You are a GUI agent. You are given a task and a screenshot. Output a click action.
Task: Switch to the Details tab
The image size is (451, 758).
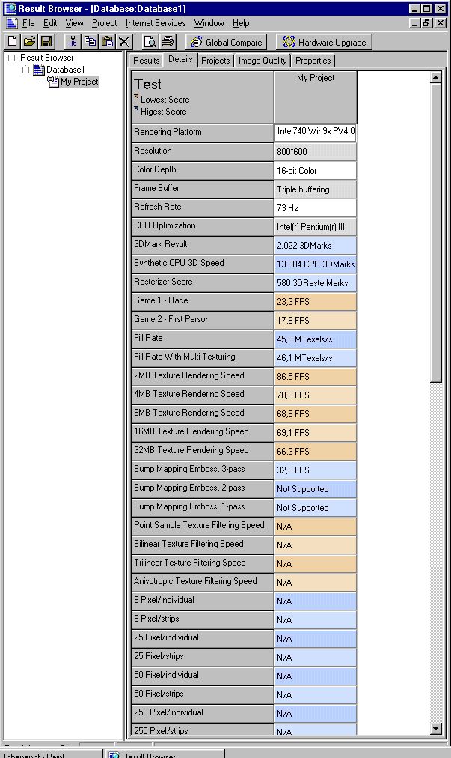point(180,59)
